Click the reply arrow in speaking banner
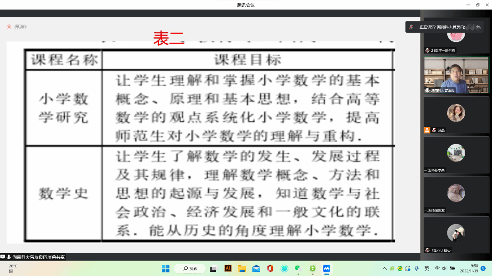Screen dimensions: 492x276 [478, 27]
